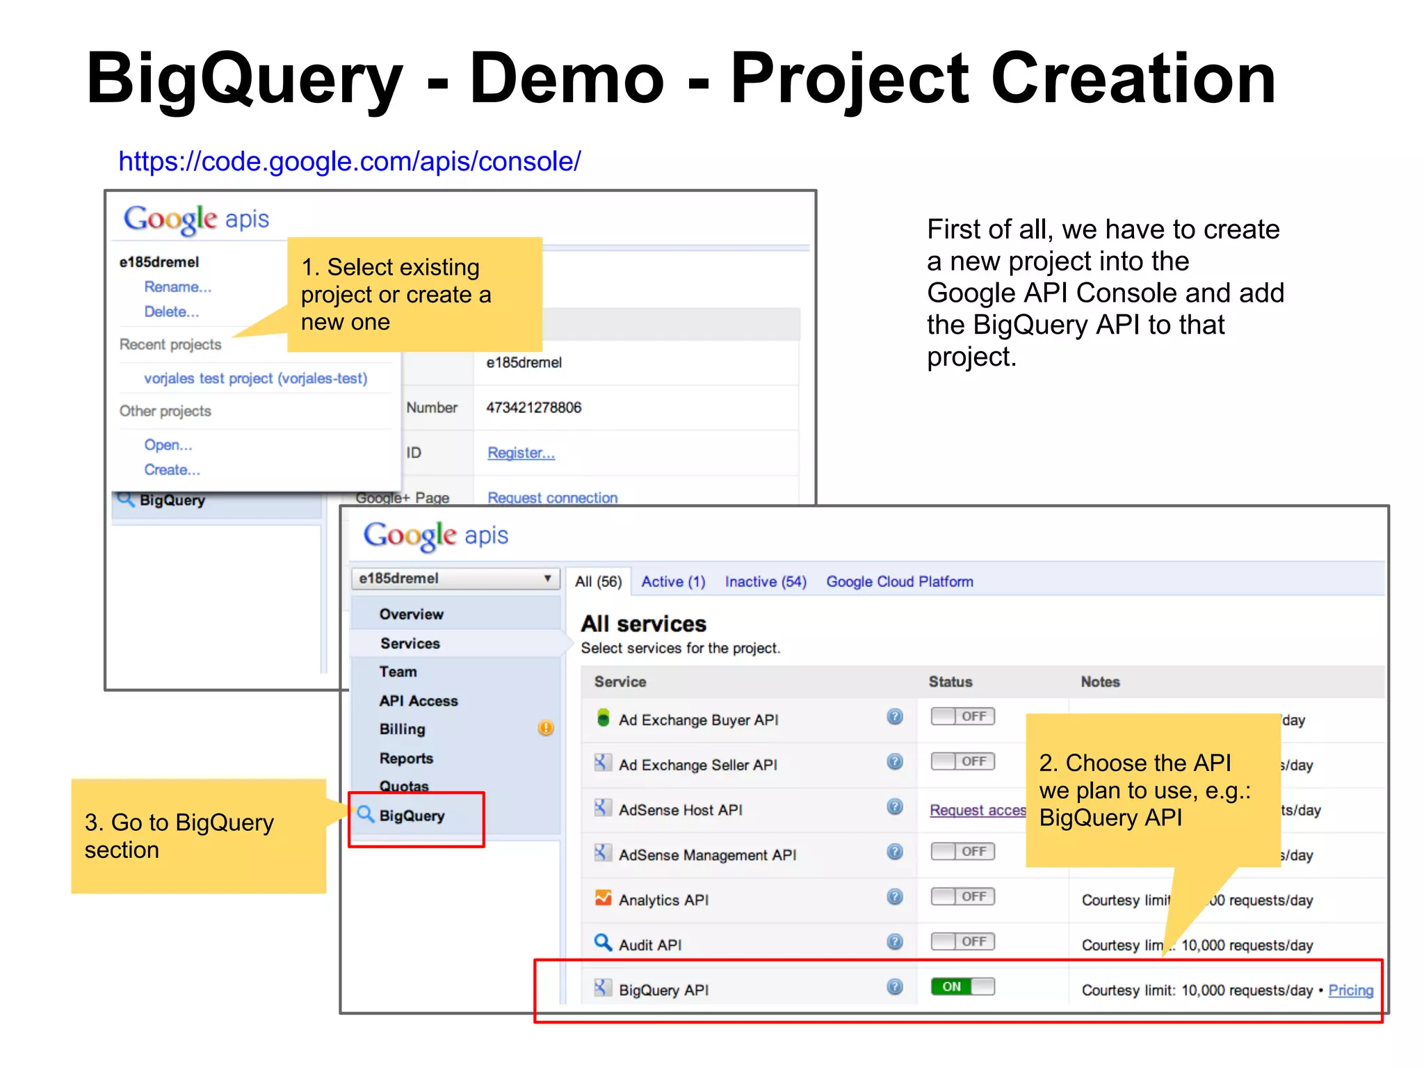The image size is (1424, 1068).
Task: Click the Billing warning alert icon
Action: [x=546, y=728]
